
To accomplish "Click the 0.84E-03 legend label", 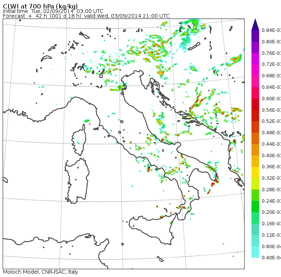I will click(x=271, y=30).
